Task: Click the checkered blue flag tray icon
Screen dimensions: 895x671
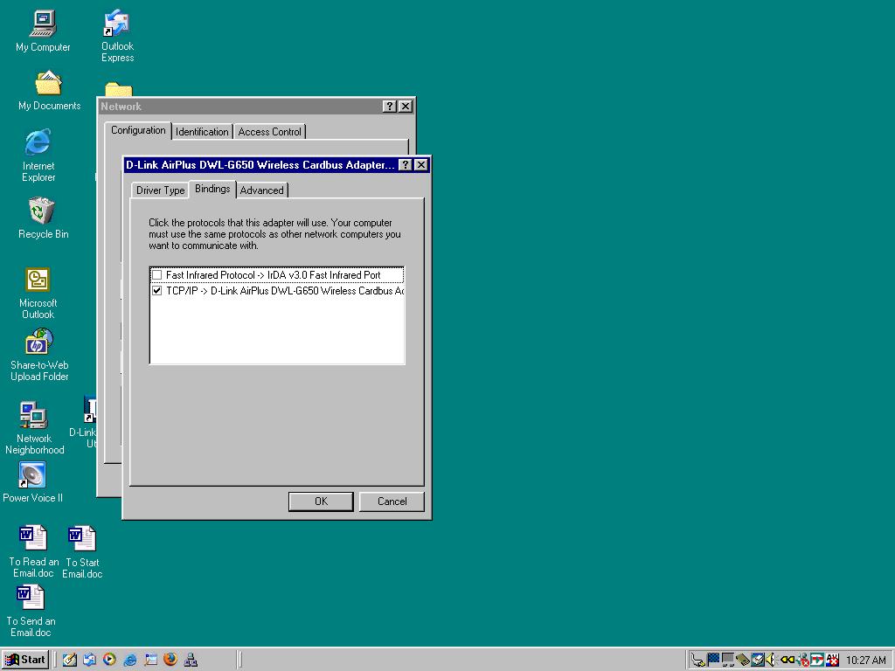Action: [713, 661]
